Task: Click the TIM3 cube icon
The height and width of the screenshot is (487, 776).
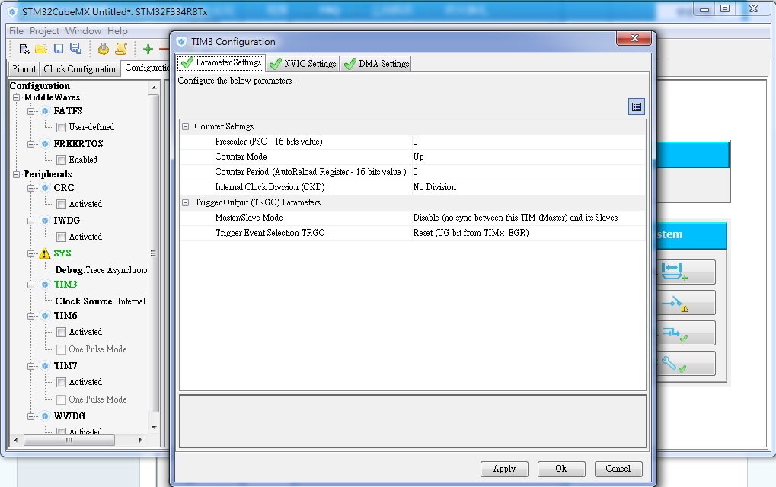Action: (x=45, y=285)
